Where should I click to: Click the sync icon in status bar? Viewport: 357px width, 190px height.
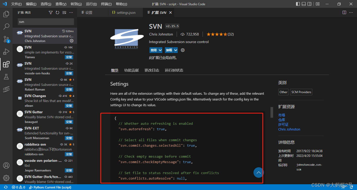click(6, 187)
